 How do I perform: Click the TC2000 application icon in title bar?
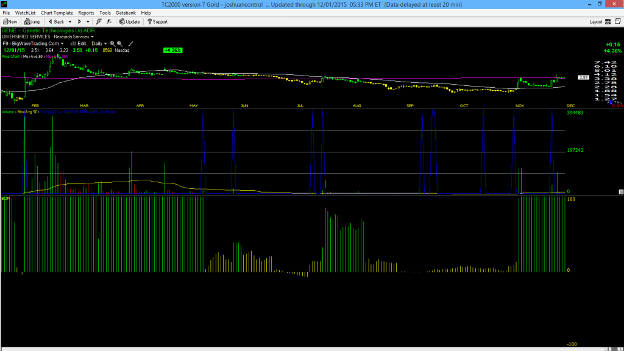point(4,4)
